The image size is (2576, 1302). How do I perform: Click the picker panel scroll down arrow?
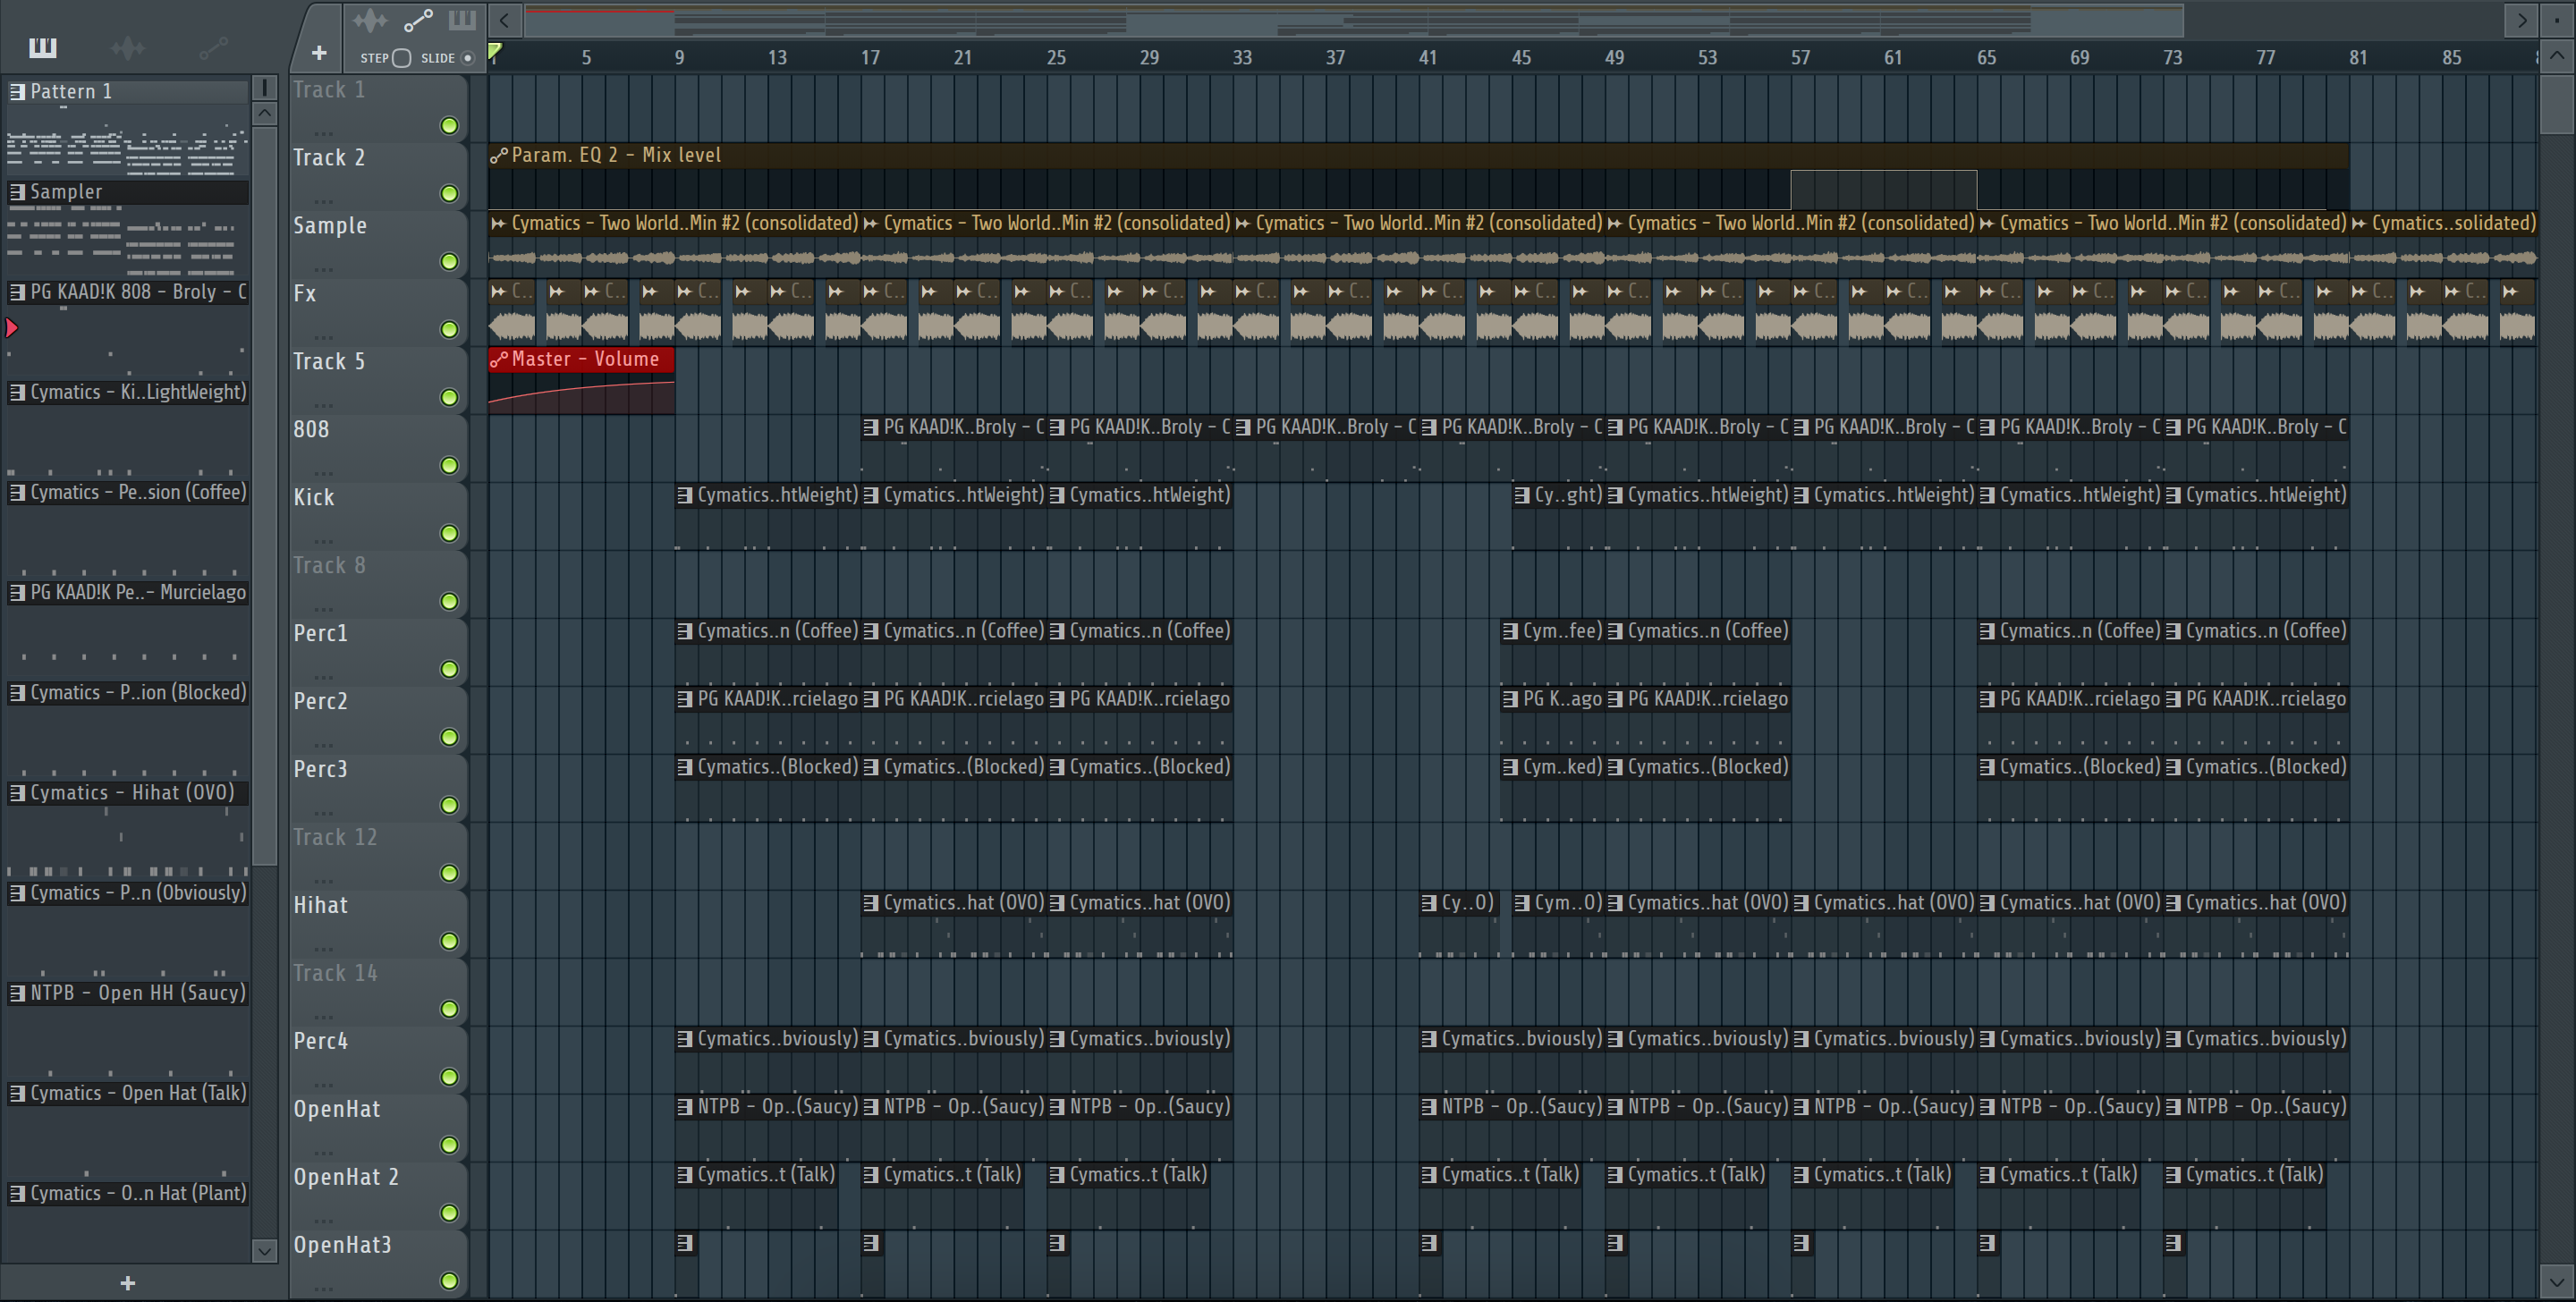tap(264, 1250)
